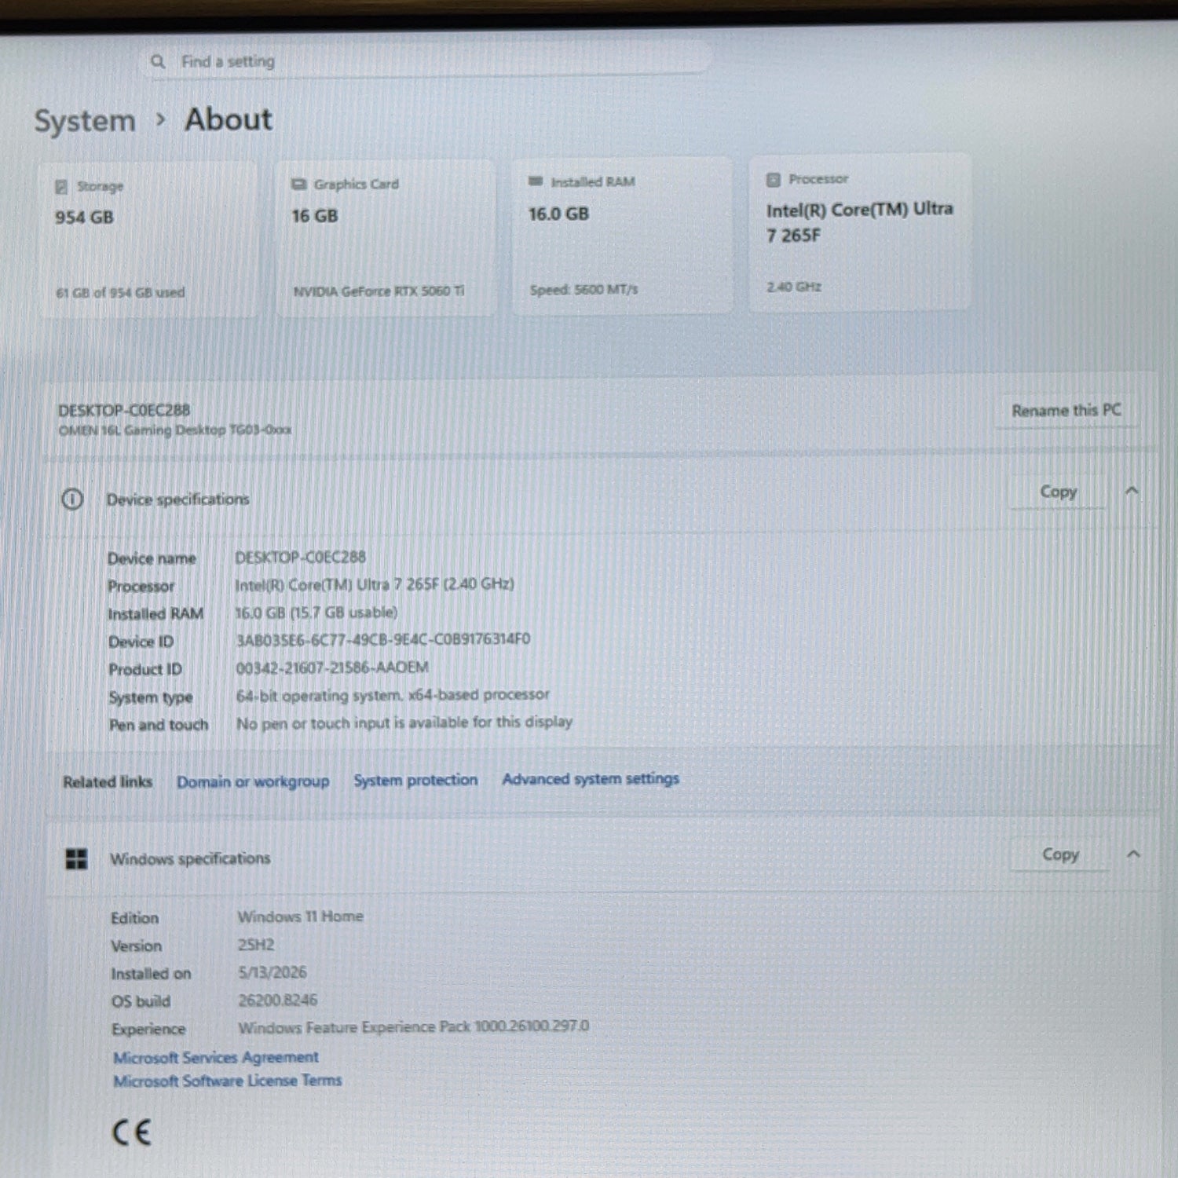Select No pen or touch input text
Screen dimensions: 1178x1178
click(x=404, y=723)
